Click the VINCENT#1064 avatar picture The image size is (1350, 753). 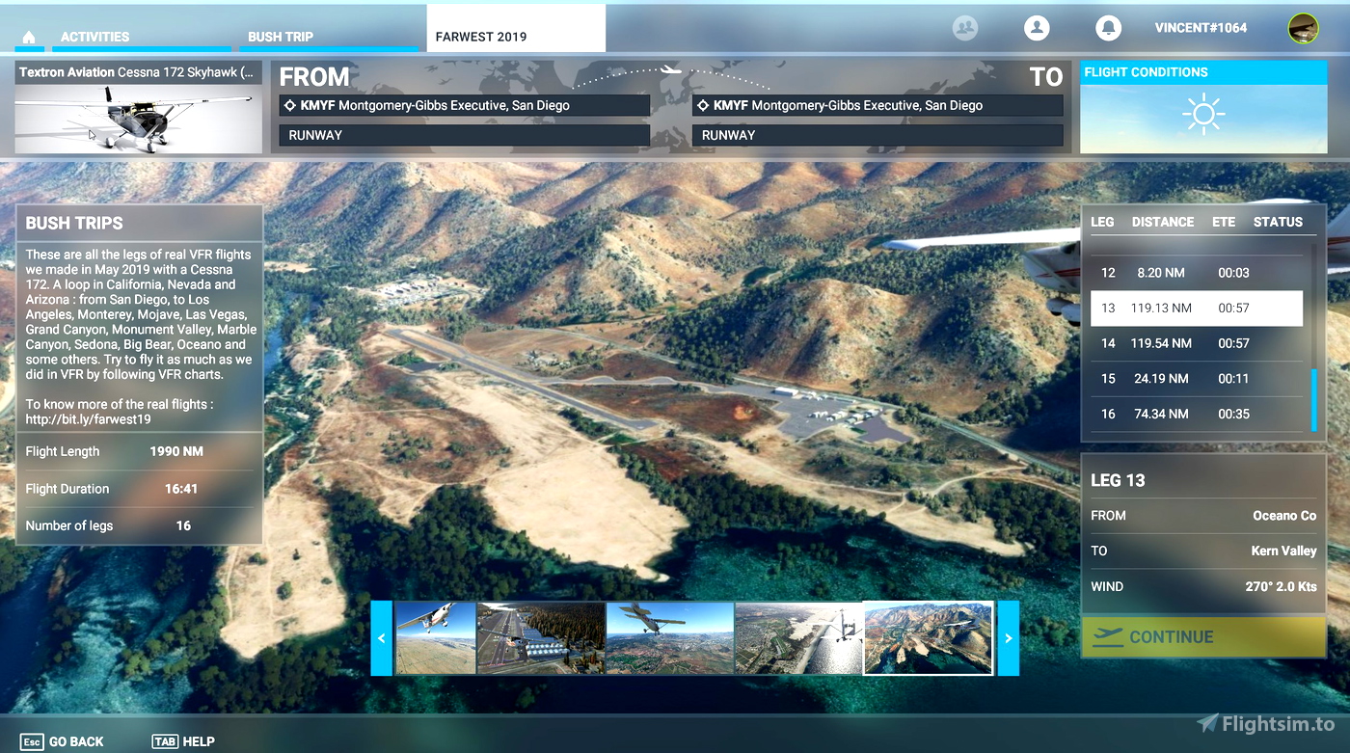pos(1304,28)
